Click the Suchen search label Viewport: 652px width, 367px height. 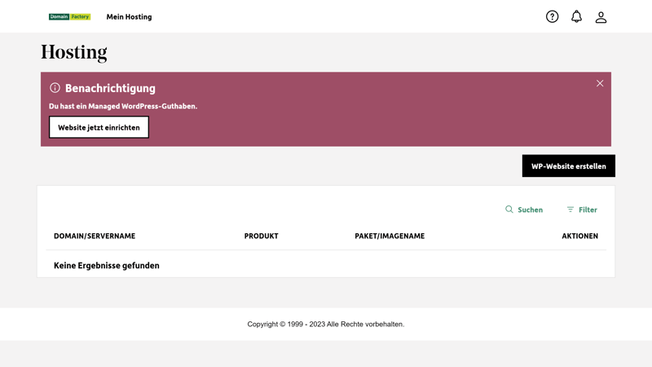click(x=530, y=210)
